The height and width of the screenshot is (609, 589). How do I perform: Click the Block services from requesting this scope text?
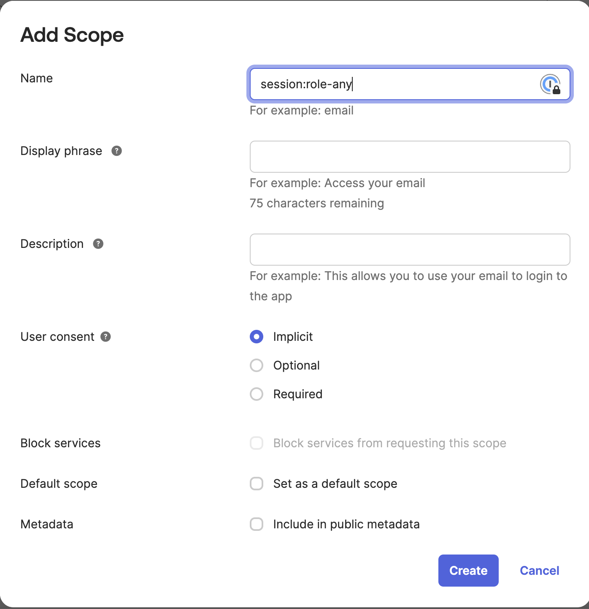[x=389, y=443]
